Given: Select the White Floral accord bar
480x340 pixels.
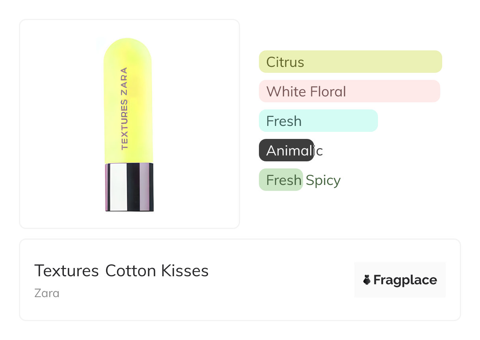Looking at the screenshot, I should 349,91.
